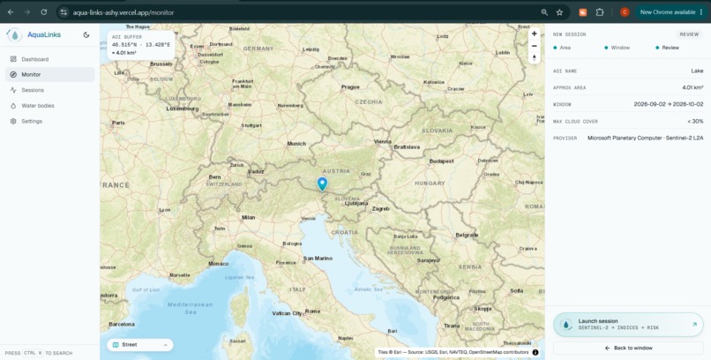Open the Chrome extensions puzzle icon

tap(600, 12)
